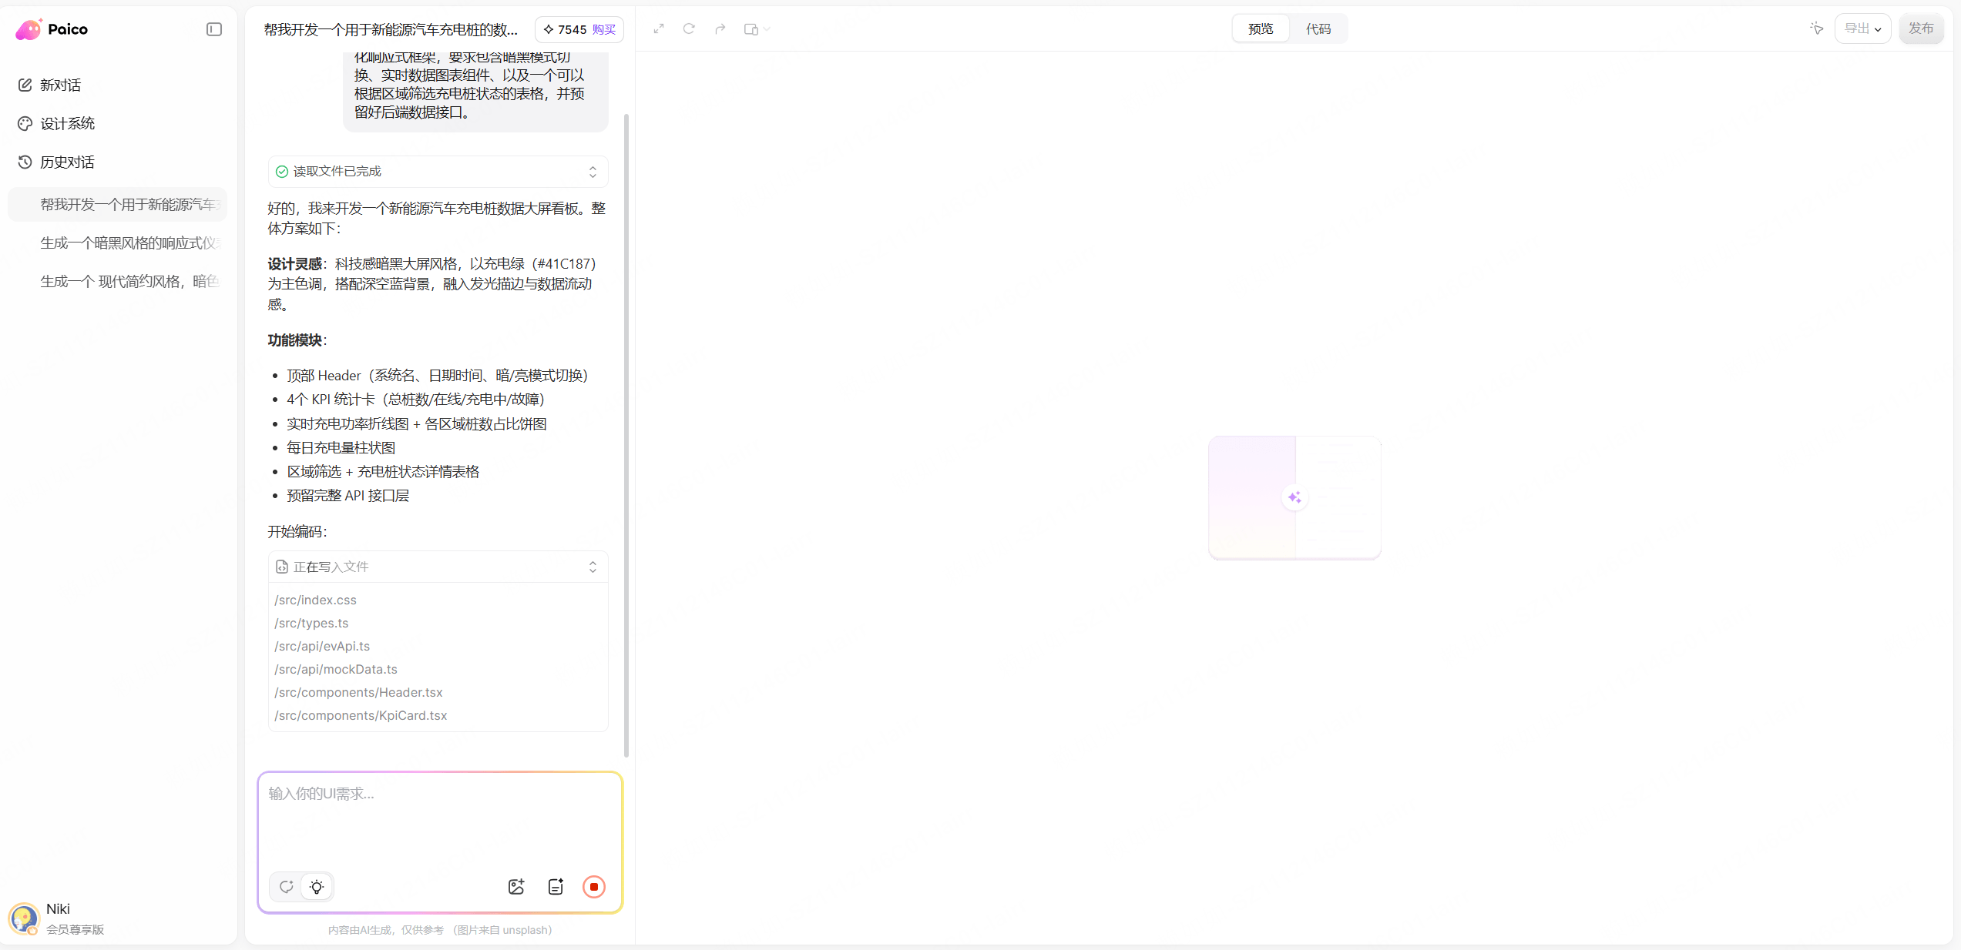Click the stop generation button
Image resolution: width=1961 pixels, height=950 pixels.
click(594, 887)
